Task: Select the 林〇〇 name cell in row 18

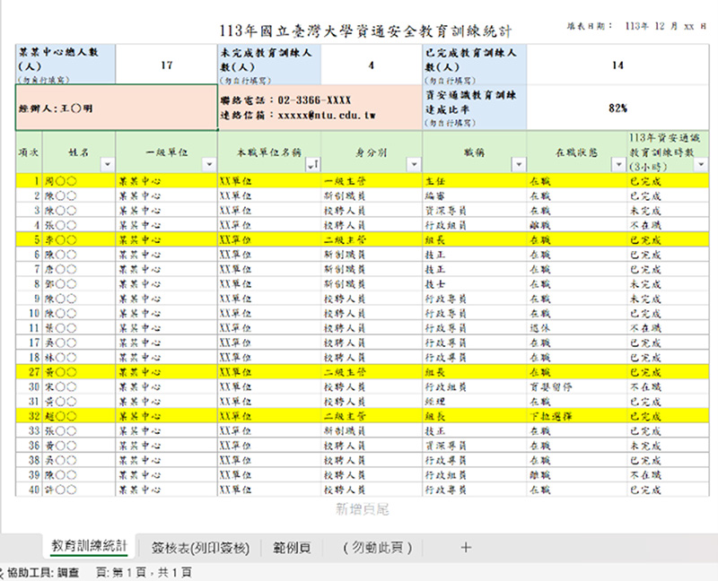Action: tap(79, 357)
